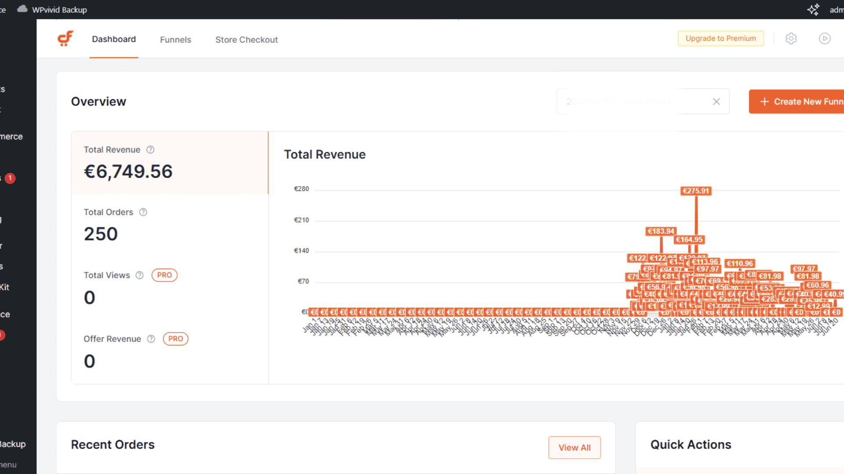Click the Offer Revenue help icon
844x474 pixels.
coord(151,339)
